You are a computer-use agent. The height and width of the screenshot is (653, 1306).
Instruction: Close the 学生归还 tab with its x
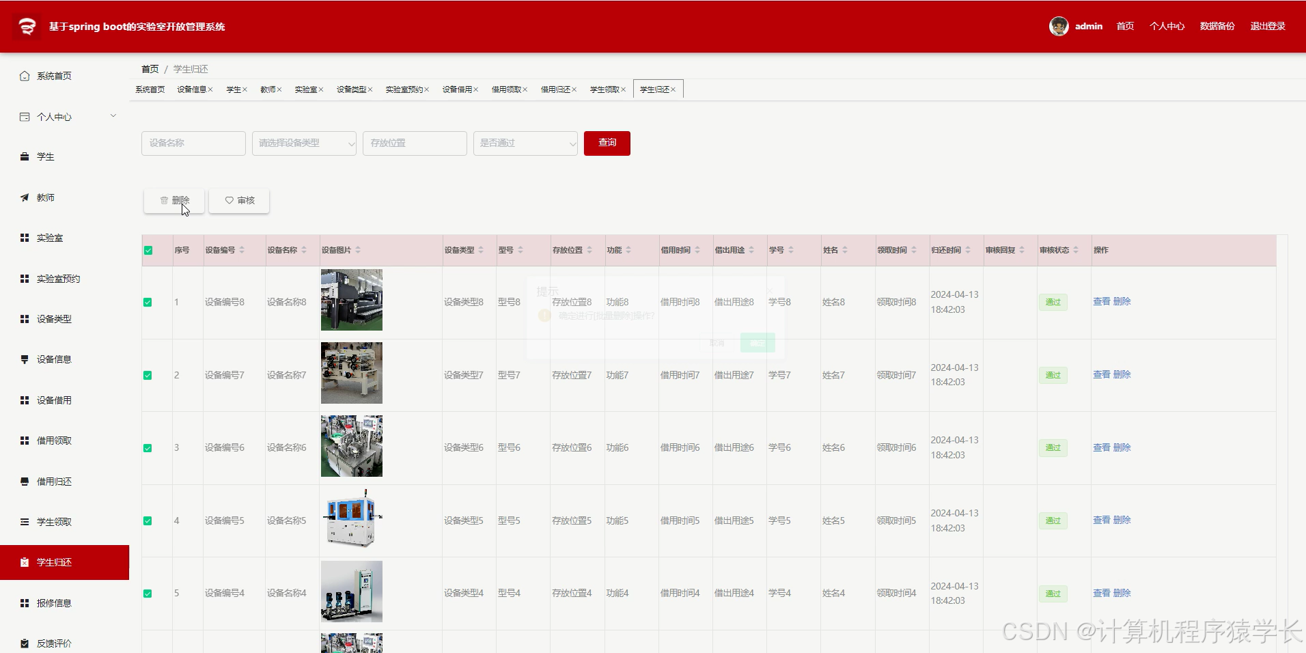[673, 89]
